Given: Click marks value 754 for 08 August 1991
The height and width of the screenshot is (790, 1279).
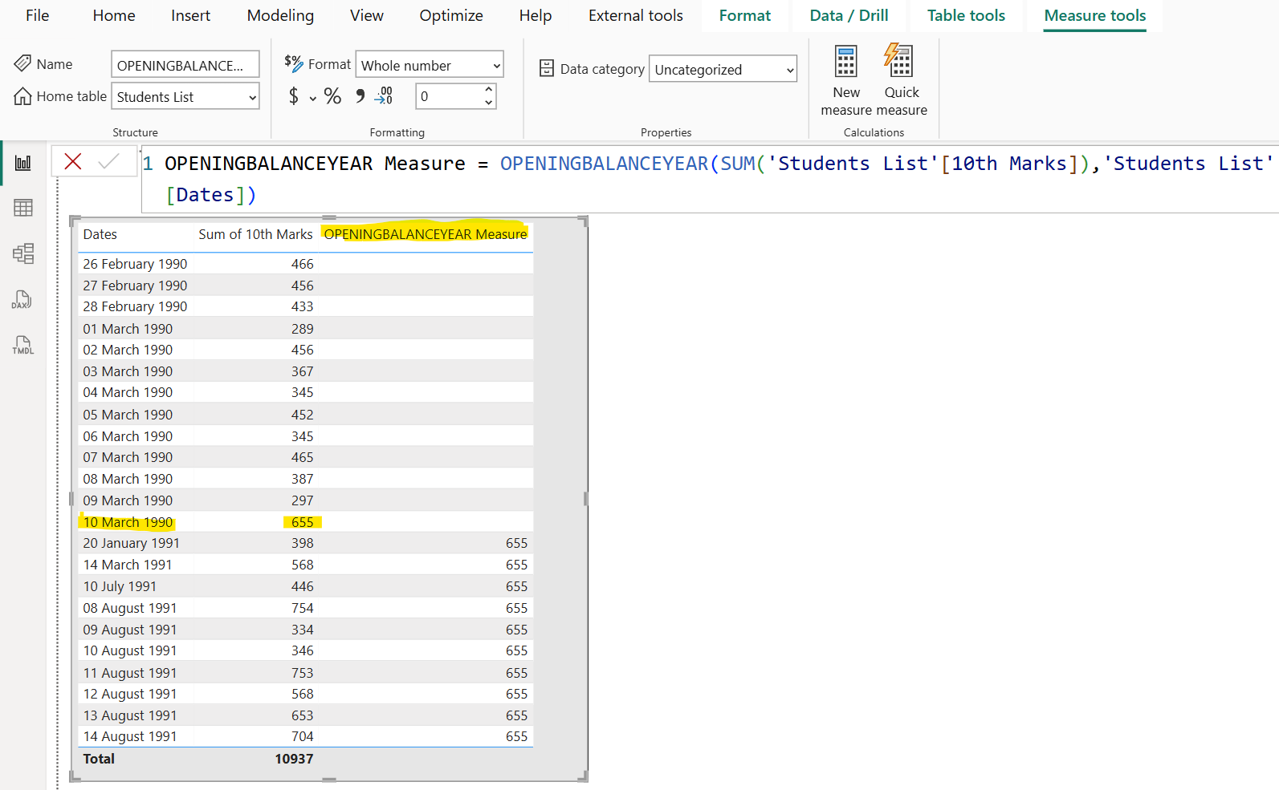Looking at the screenshot, I should coord(303,608).
